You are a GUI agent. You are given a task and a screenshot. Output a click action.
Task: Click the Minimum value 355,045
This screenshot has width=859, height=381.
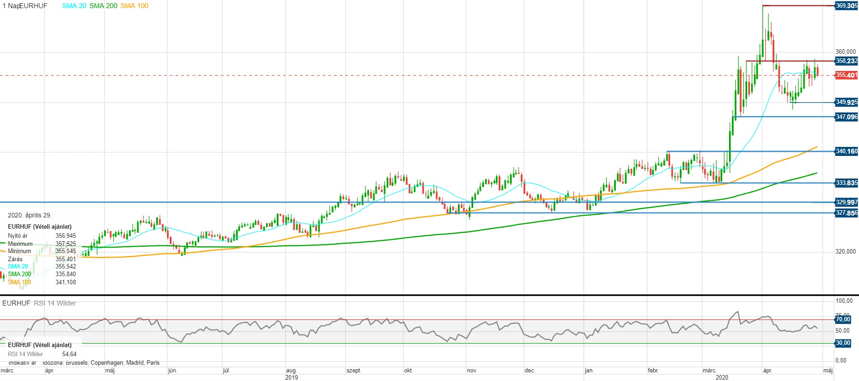[x=66, y=251]
